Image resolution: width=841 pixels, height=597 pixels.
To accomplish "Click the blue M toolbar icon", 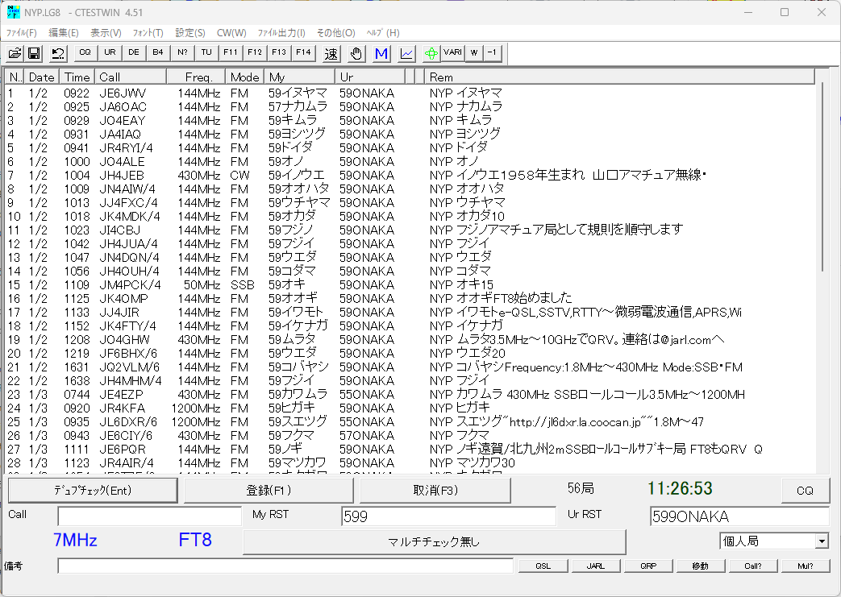I will click(381, 53).
